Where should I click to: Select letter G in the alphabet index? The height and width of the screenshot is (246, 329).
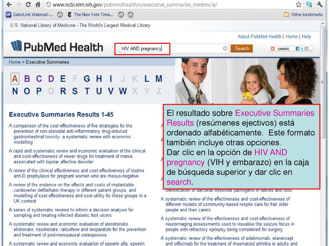pyautogui.click(x=87, y=79)
